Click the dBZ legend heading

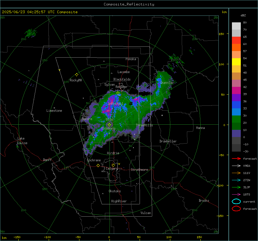[x=243, y=15]
